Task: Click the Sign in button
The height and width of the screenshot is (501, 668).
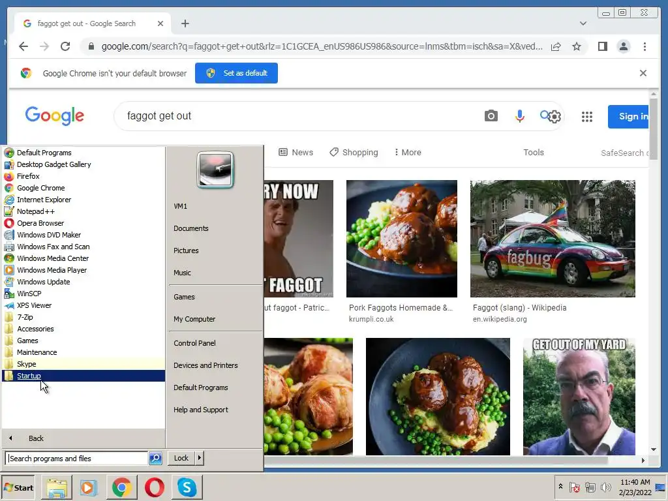Action: pyautogui.click(x=629, y=116)
